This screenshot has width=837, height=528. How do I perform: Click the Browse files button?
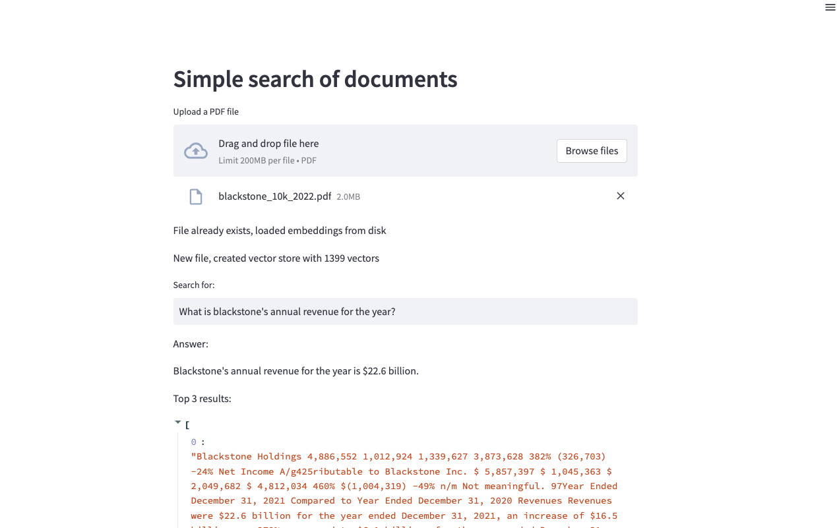[592, 151]
